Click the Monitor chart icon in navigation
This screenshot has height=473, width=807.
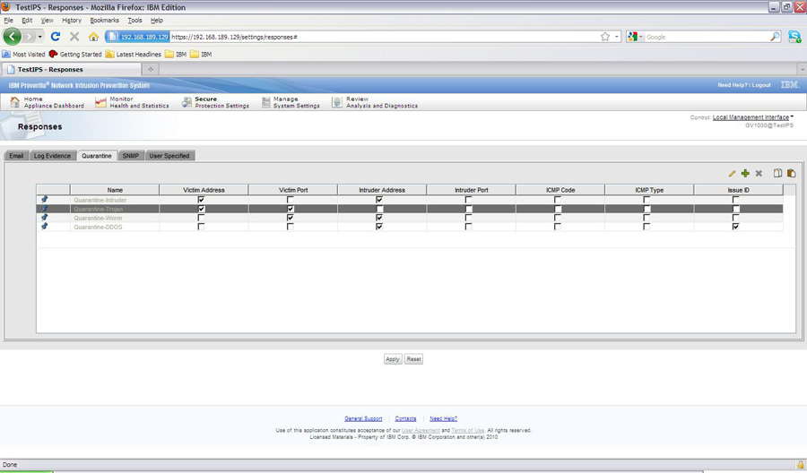100,102
